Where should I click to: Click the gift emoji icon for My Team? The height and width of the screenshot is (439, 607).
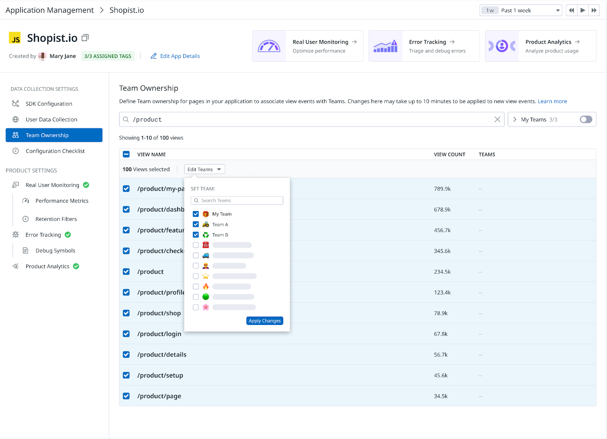point(206,214)
